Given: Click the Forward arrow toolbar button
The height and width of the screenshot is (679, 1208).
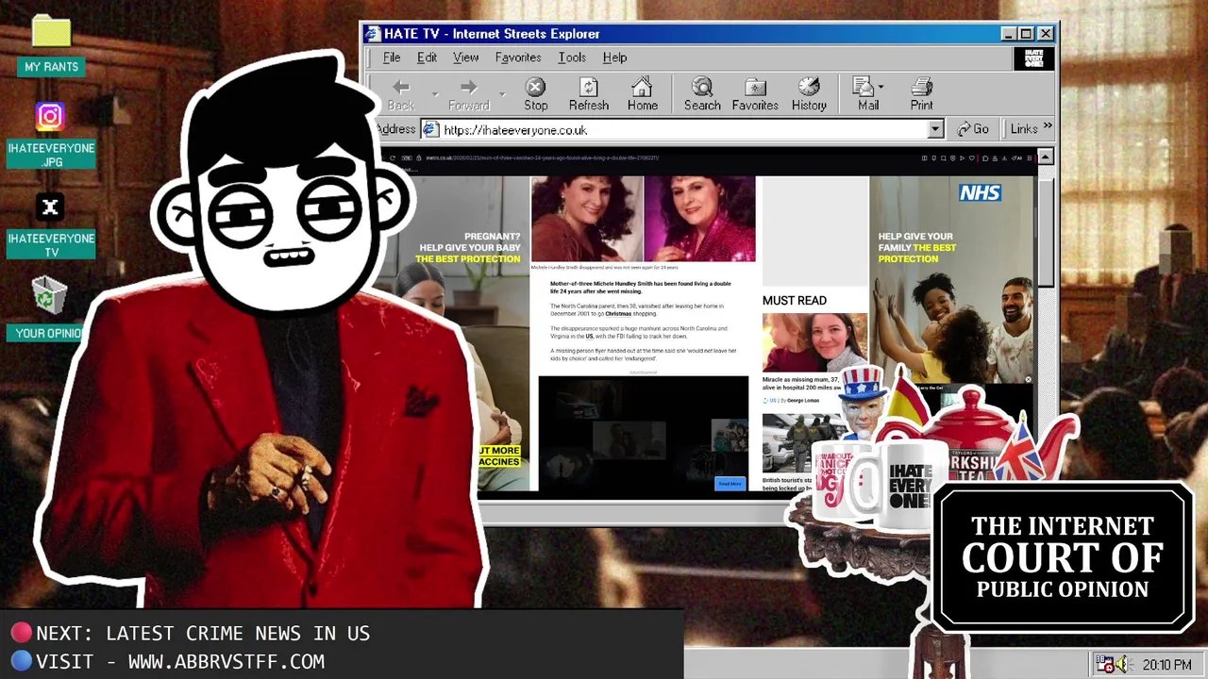Looking at the screenshot, I should click(x=469, y=95).
